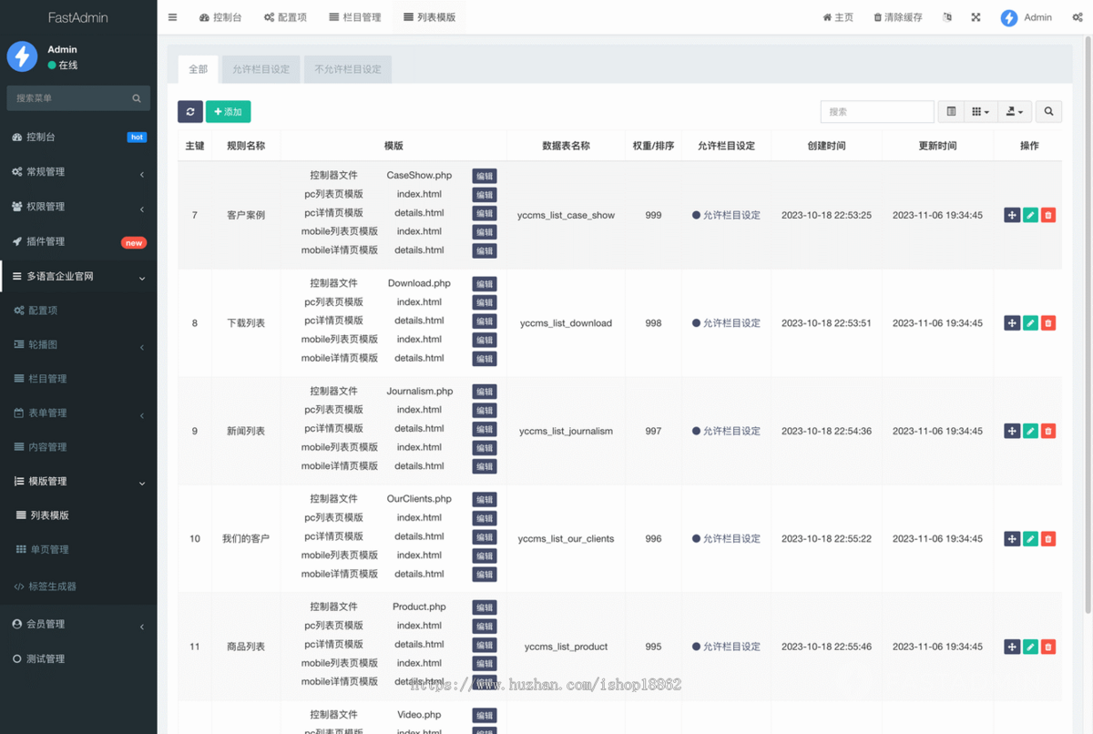Screen dimensions: 1093x734
Task: Enter fullscreen via the expand icon
Action: pyautogui.click(x=976, y=16)
